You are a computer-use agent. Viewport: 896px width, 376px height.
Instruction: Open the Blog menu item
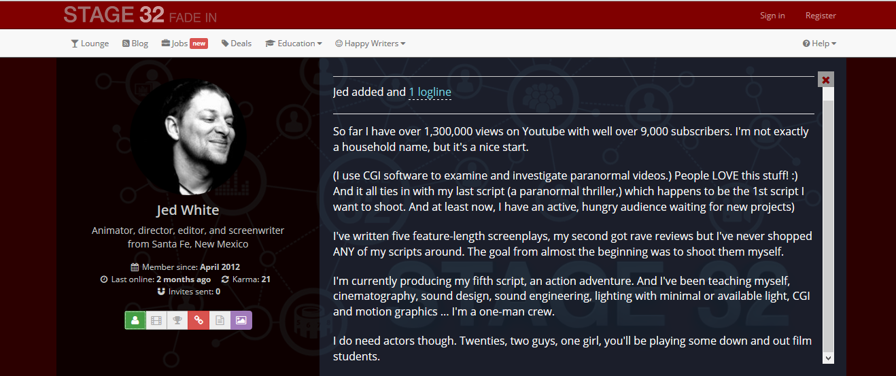pos(135,44)
